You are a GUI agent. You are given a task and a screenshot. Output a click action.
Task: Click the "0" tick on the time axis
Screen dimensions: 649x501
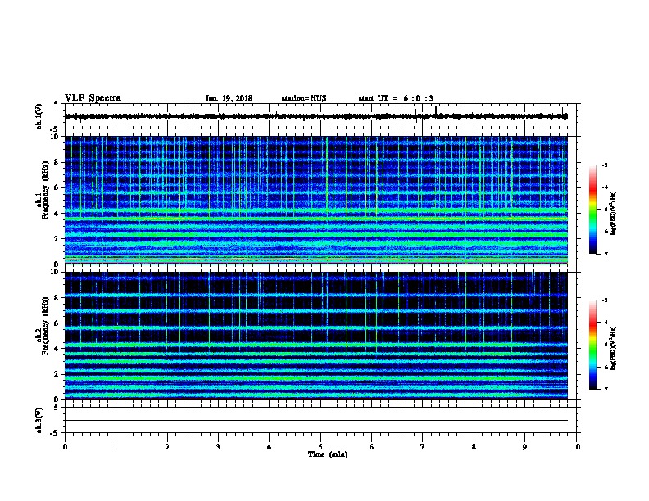click(65, 447)
